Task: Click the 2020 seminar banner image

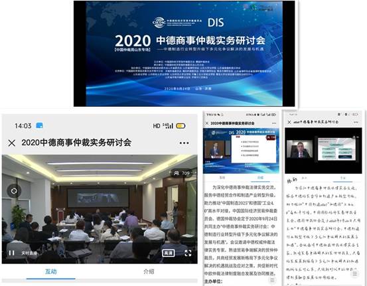Action: [184, 54]
